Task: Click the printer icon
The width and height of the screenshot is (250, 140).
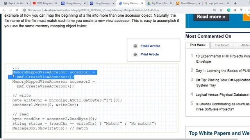Action: (135, 54)
